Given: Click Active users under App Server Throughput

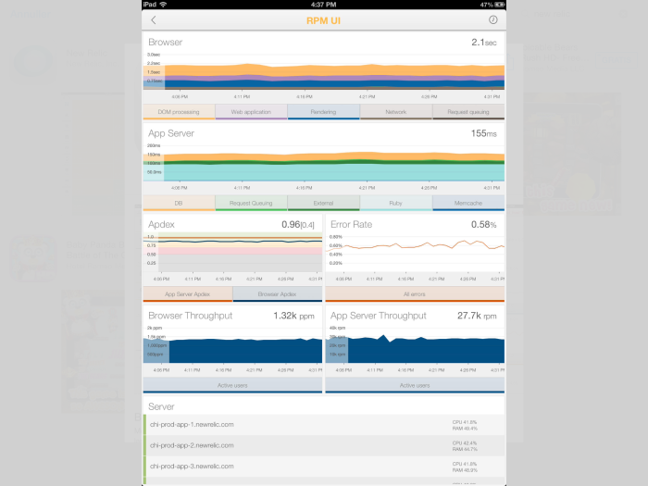Looking at the screenshot, I should [415, 386].
